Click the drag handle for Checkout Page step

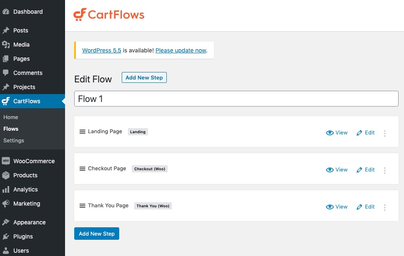[83, 169]
